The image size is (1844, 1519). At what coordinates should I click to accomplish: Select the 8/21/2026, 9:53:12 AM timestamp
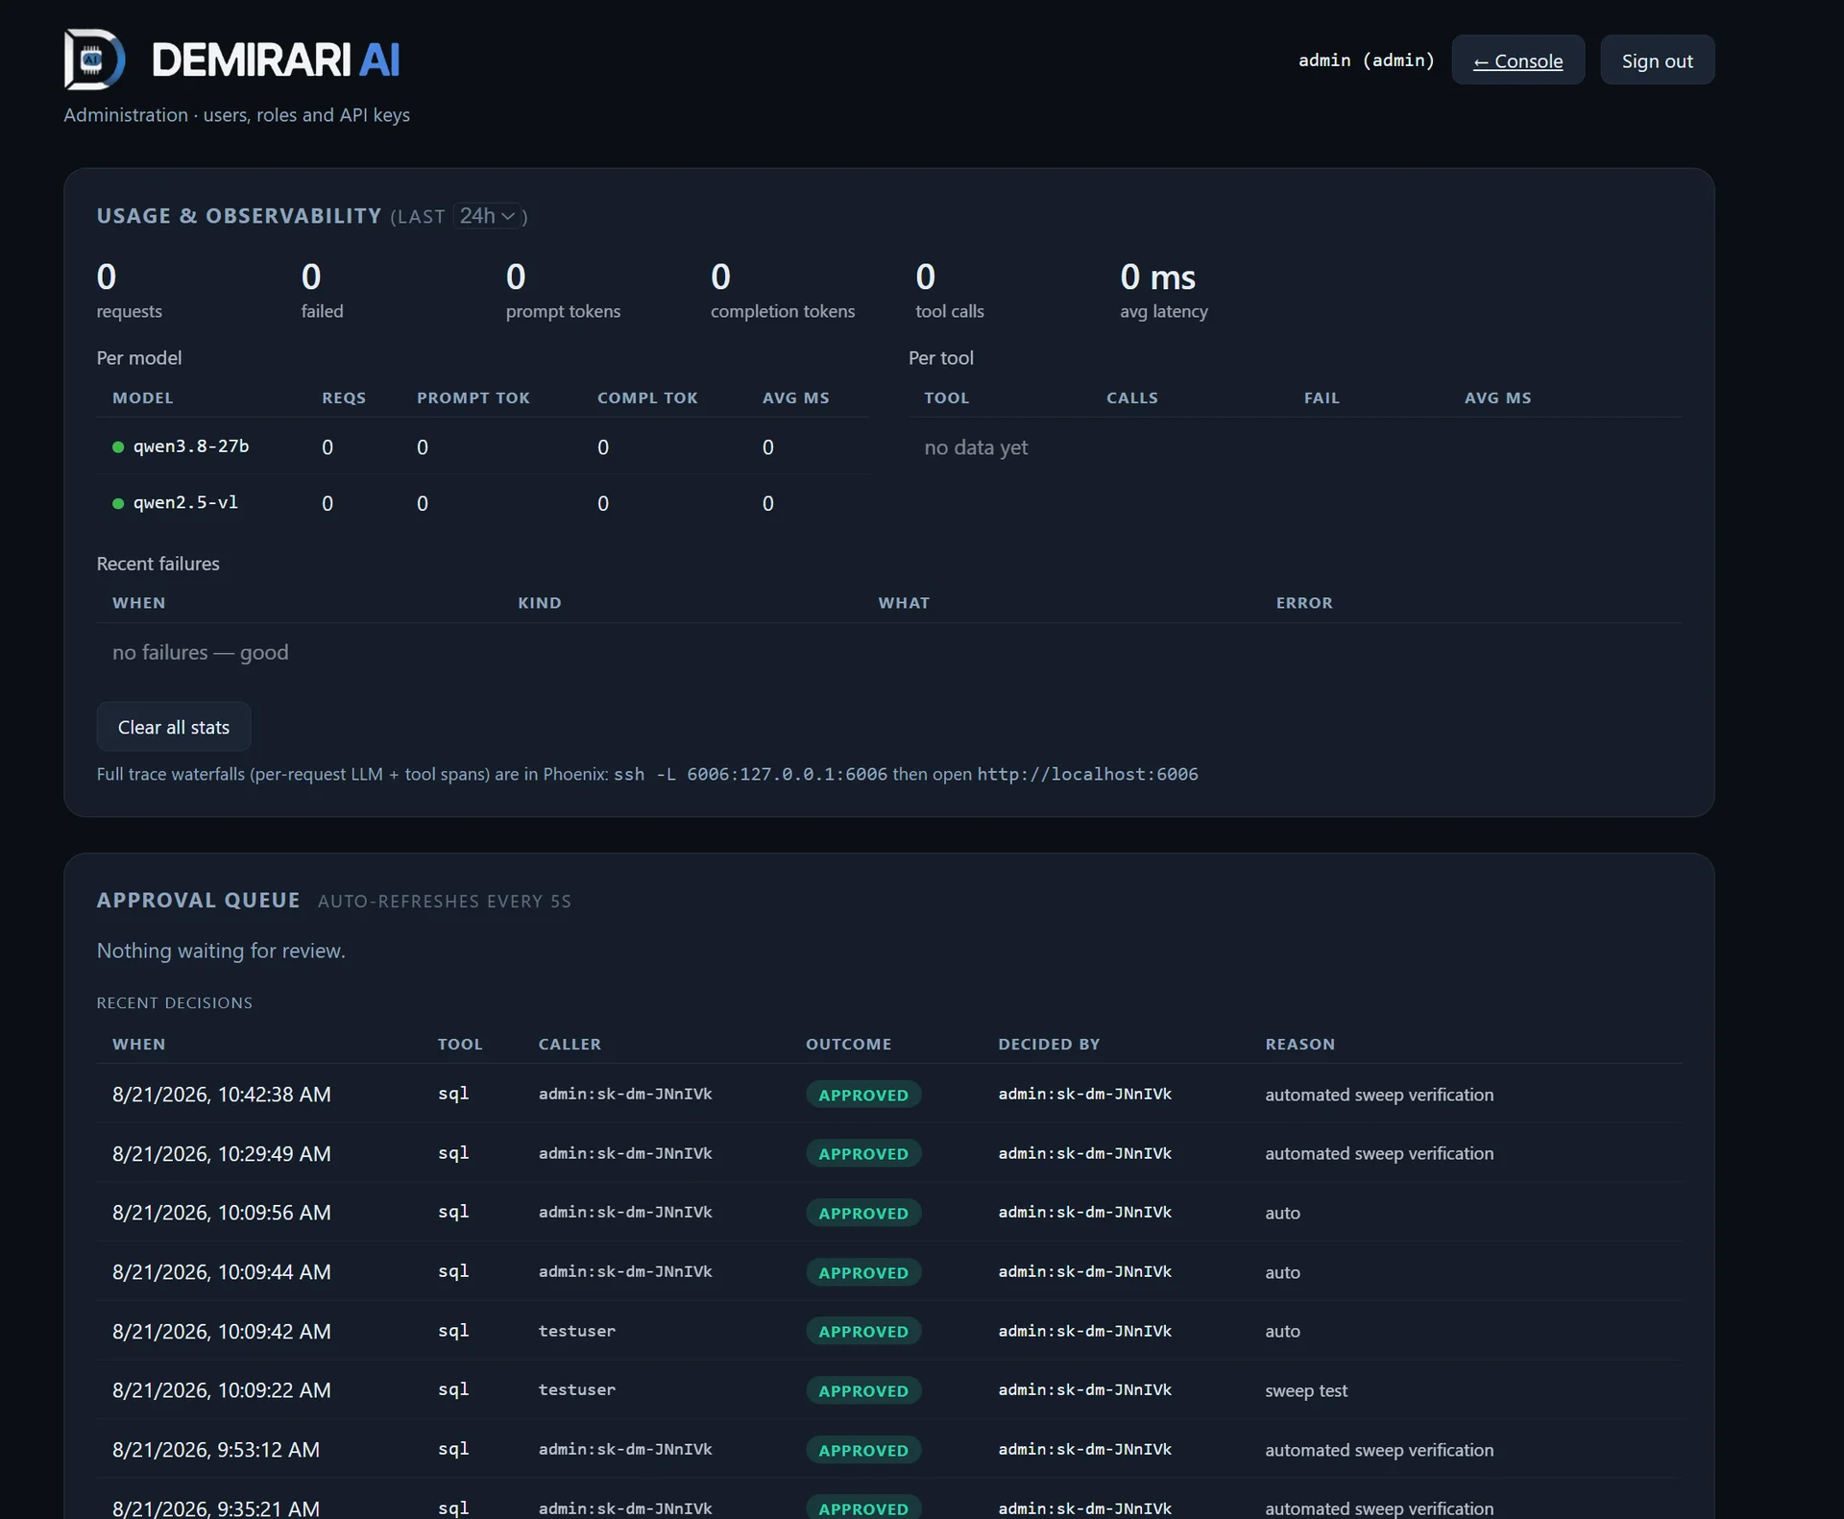click(216, 1450)
